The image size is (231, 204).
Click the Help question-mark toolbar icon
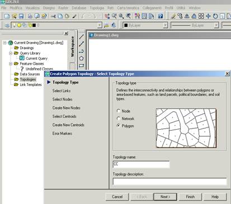click(161, 16)
